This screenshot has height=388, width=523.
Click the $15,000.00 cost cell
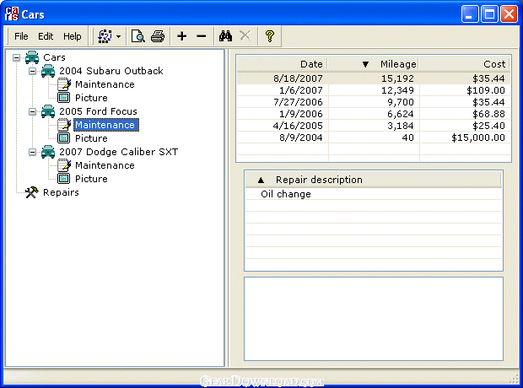coord(465,137)
